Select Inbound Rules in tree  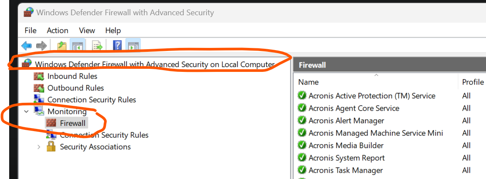72,76
